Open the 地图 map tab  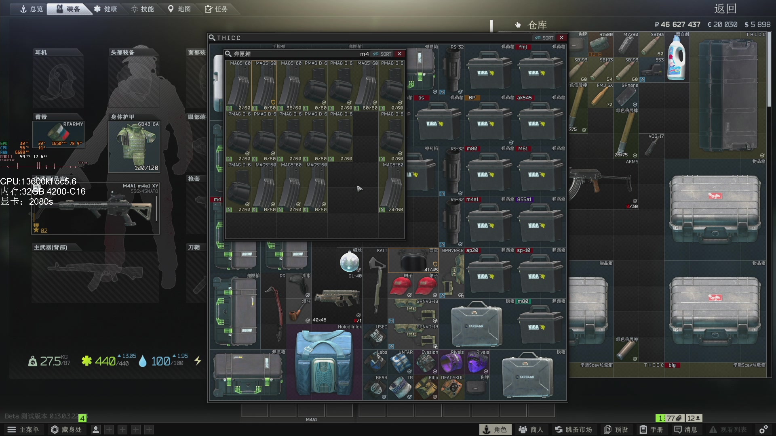pos(180,9)
